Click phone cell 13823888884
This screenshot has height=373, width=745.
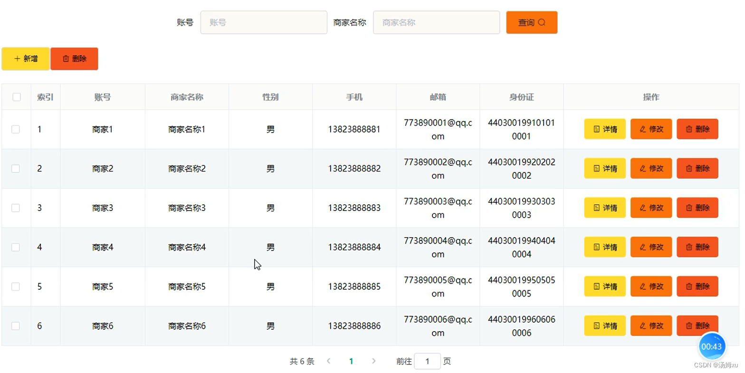click(x=354, y=247)
